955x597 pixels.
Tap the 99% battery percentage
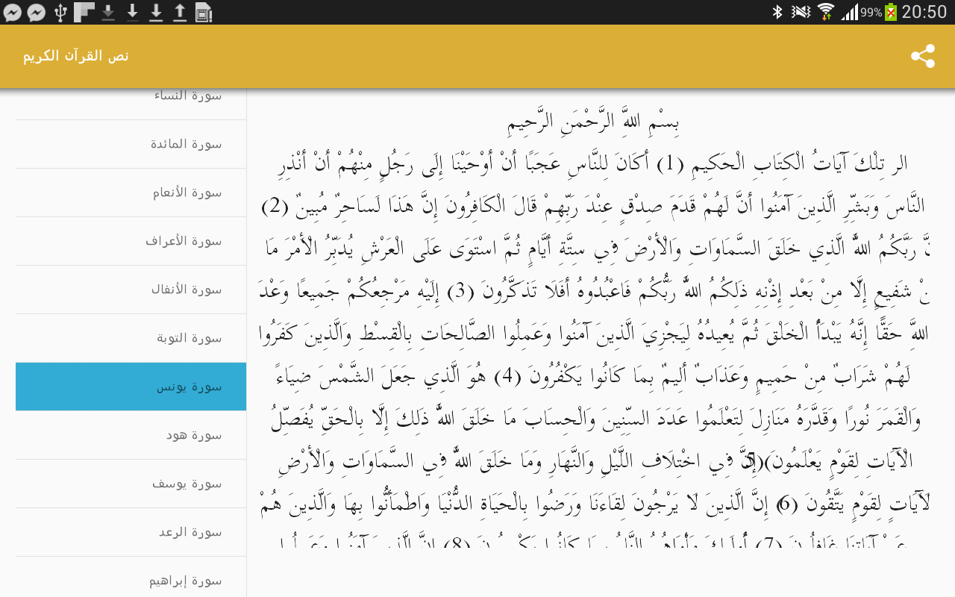pos(871,13)
